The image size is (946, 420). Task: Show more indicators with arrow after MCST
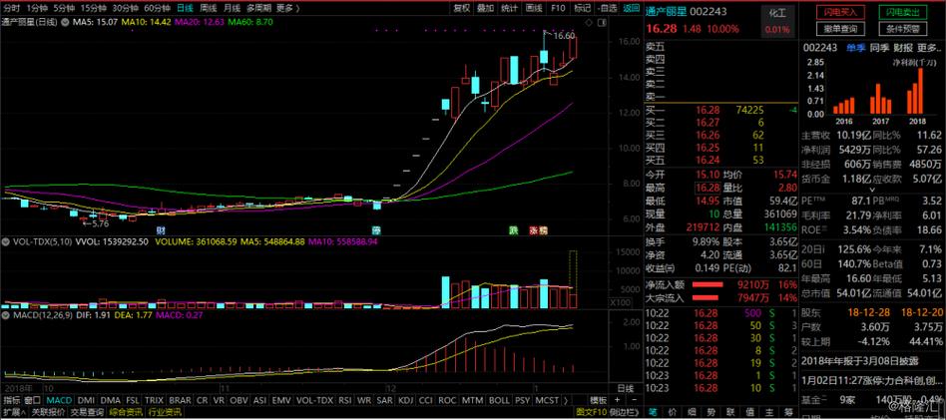pos(566,400)
